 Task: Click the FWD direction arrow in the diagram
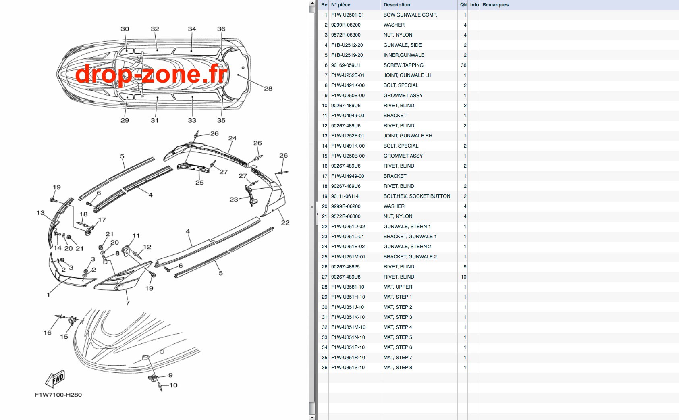click(55, 379)
